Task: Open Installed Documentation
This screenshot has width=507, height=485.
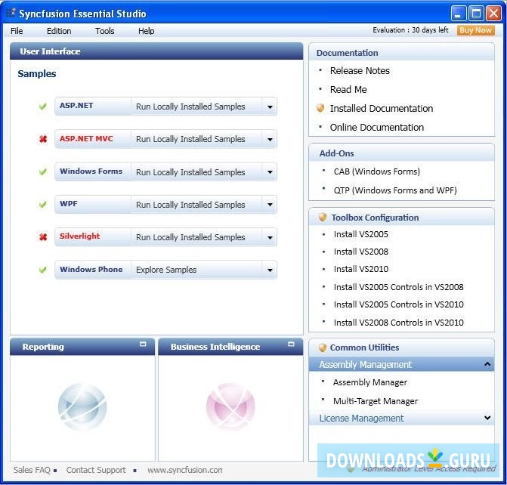Action: point(382,108)
